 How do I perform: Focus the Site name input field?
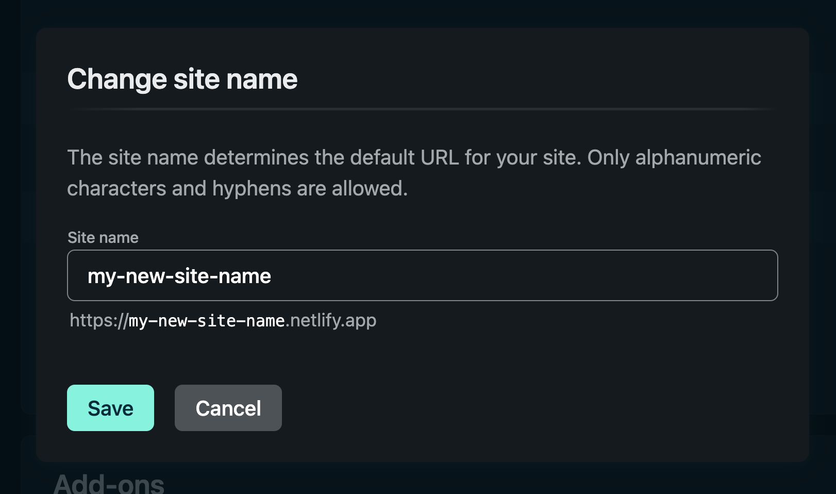point(422,275)
